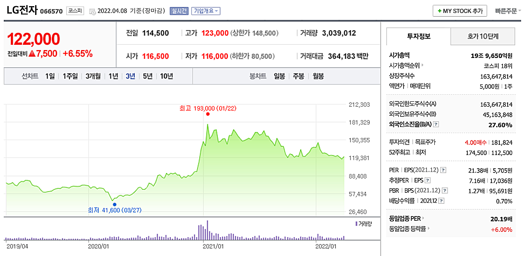This screenshot has width=527, height=256.
Task: Show help for PBR BPS(2021.12)
Action: 445,191
